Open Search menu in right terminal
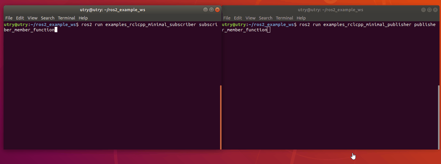Image resolution: width=441 pixels, height=164 pixels. (265, 18)
